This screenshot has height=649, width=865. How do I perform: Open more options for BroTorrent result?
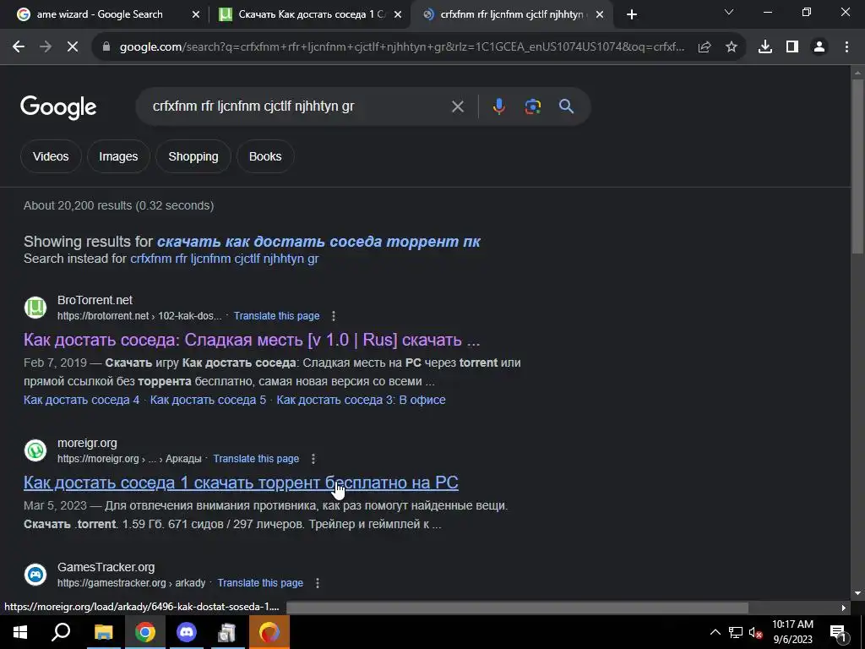pos(333,316)
